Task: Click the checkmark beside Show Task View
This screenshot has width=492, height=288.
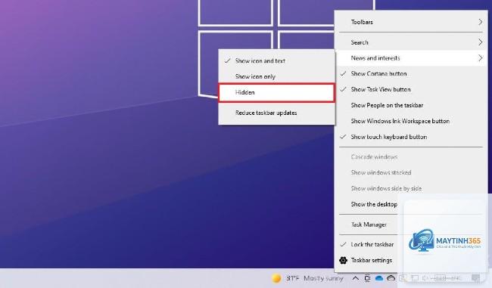Action: coord(344,89)
